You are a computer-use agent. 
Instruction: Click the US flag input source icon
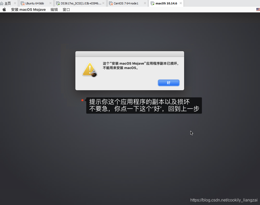tap(258, 10)
